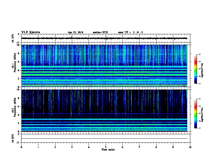Image resolution: width=214 pixels, height=165 pixels.
Task: Click the "6" kHz tick of ch.2 spectrogram
Action: 19,106
